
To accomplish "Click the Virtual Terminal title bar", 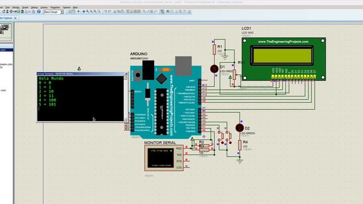I will [x=82, y=74].
